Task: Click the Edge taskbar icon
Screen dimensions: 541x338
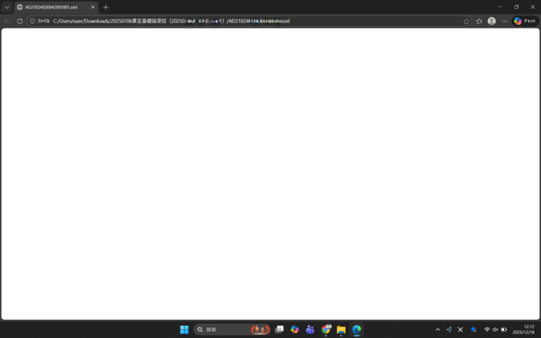Action: (x=356, y=329)
